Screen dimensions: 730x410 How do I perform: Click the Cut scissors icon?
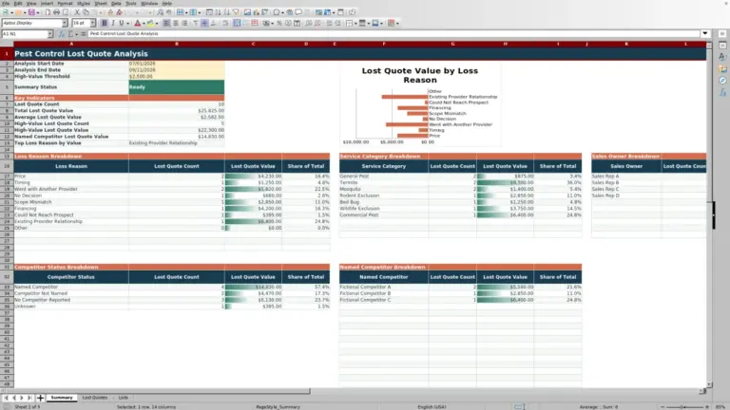(x=77, y=12)
